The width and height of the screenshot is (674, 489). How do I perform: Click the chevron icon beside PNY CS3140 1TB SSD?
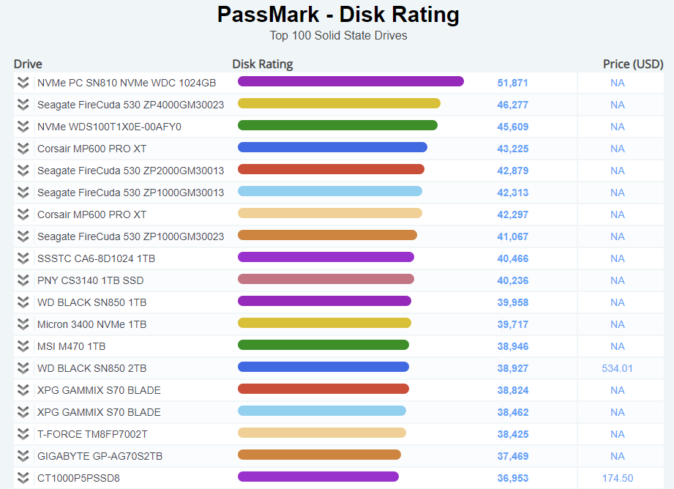pos(23,280)
